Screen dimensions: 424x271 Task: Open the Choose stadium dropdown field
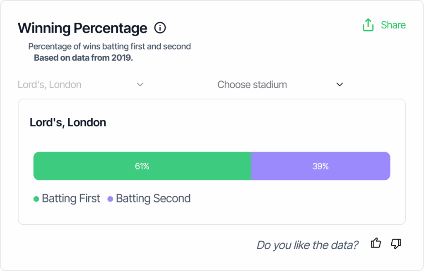[x=280, y=85]
